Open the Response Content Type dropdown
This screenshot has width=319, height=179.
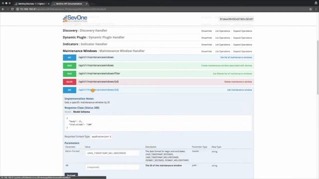point(101,137)
